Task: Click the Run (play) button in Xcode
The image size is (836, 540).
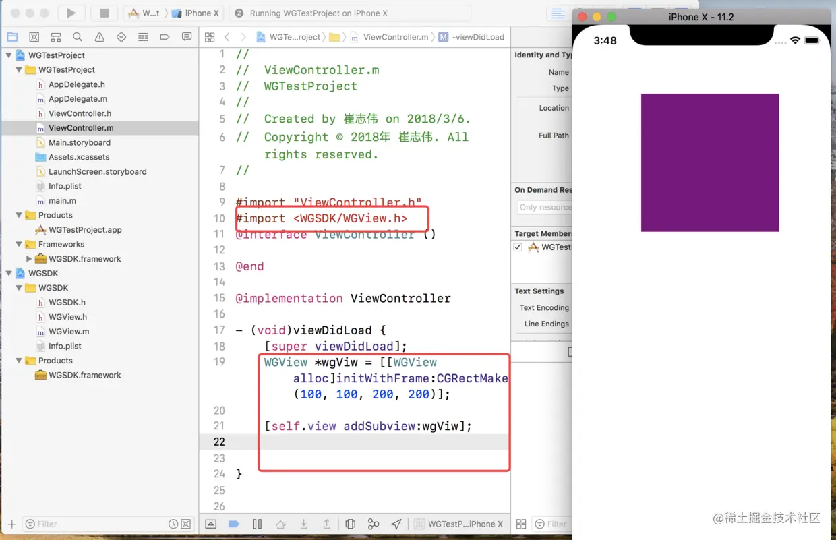Action: (x=71, y=13)
